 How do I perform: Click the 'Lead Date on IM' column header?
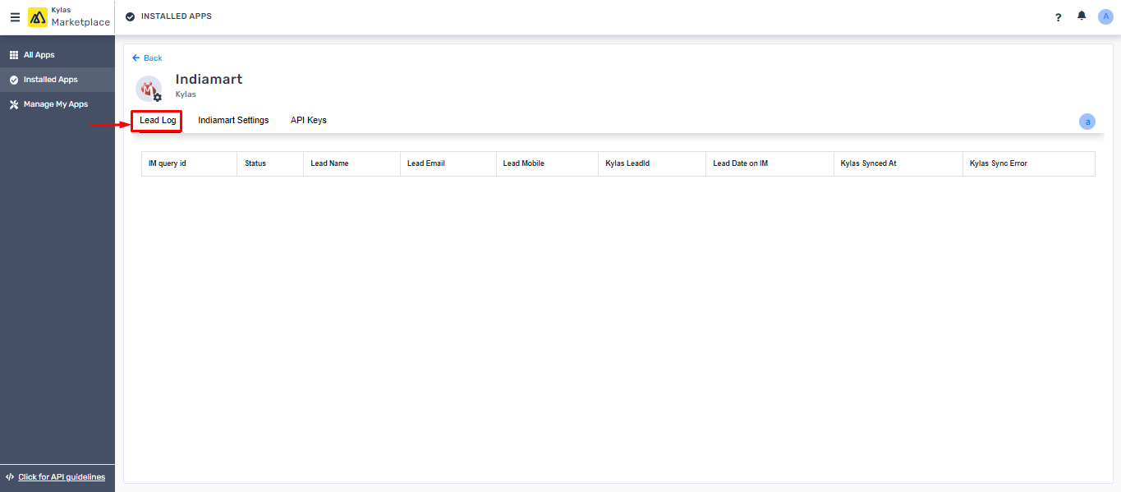pos(770,163)
